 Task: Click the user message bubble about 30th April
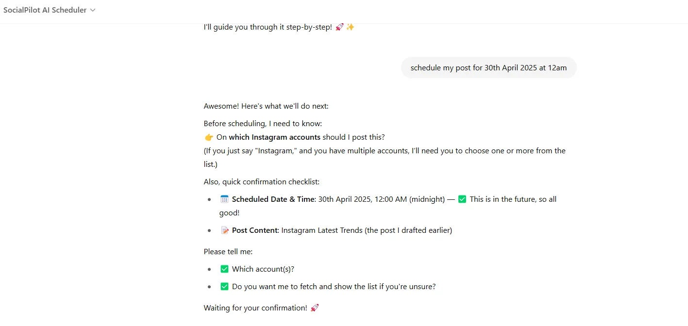click(488, 67)
